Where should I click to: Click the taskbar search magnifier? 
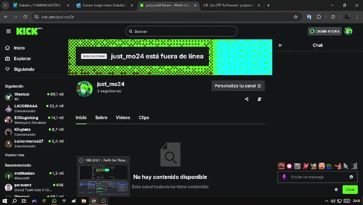[x=15, y=201]
